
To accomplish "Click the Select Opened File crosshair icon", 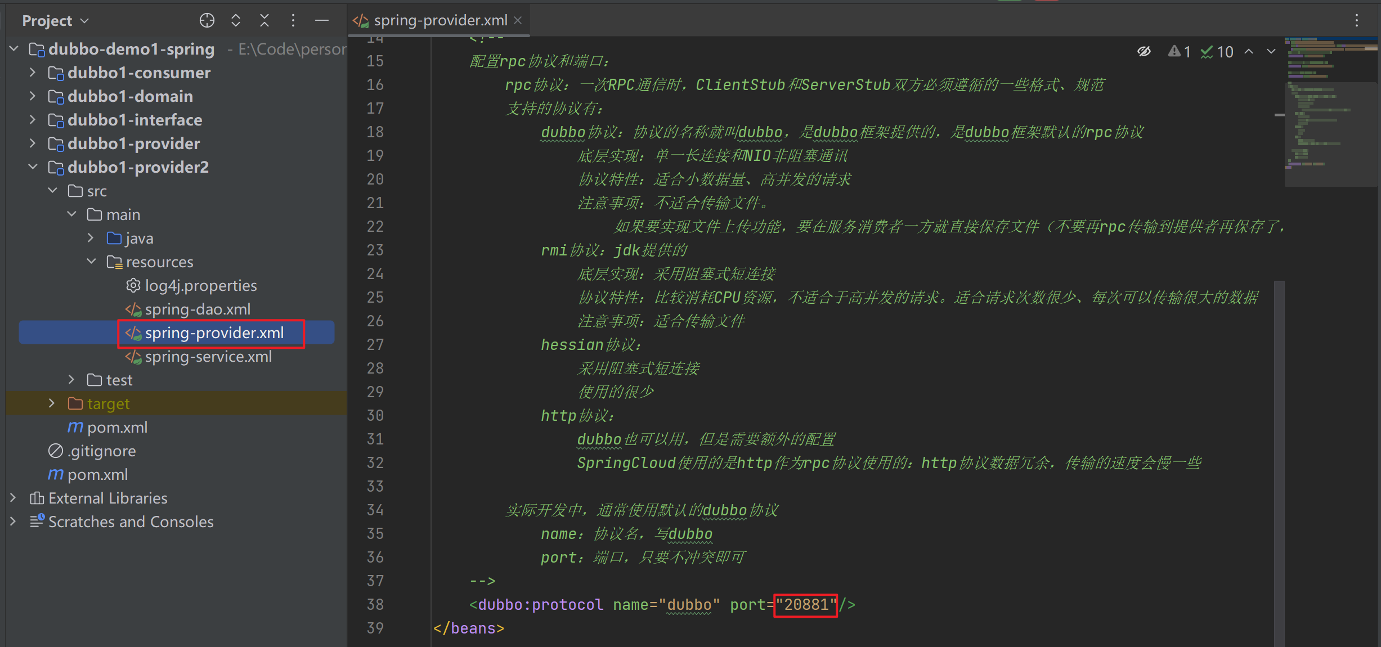I will pyautogui.click(x=207, y=21).
